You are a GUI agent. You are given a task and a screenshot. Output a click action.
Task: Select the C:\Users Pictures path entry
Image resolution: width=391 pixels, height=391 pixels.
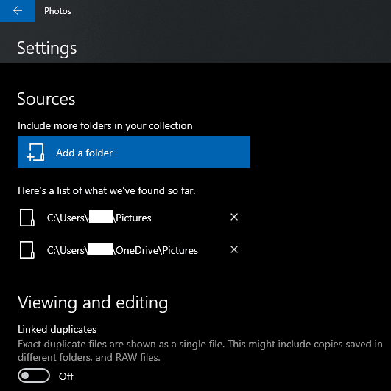pos(99,218)
